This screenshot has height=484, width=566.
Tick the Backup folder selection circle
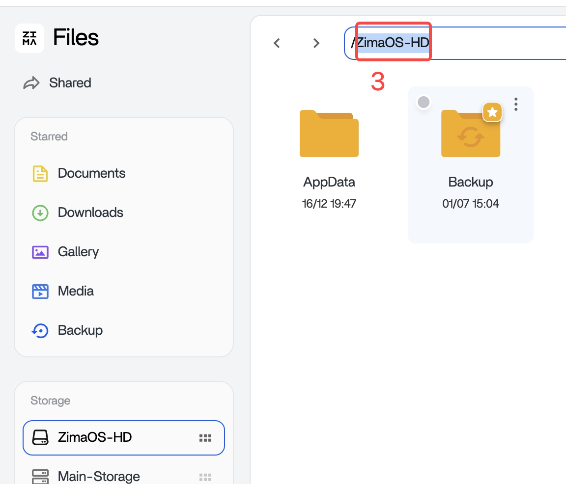click(424, 102)
